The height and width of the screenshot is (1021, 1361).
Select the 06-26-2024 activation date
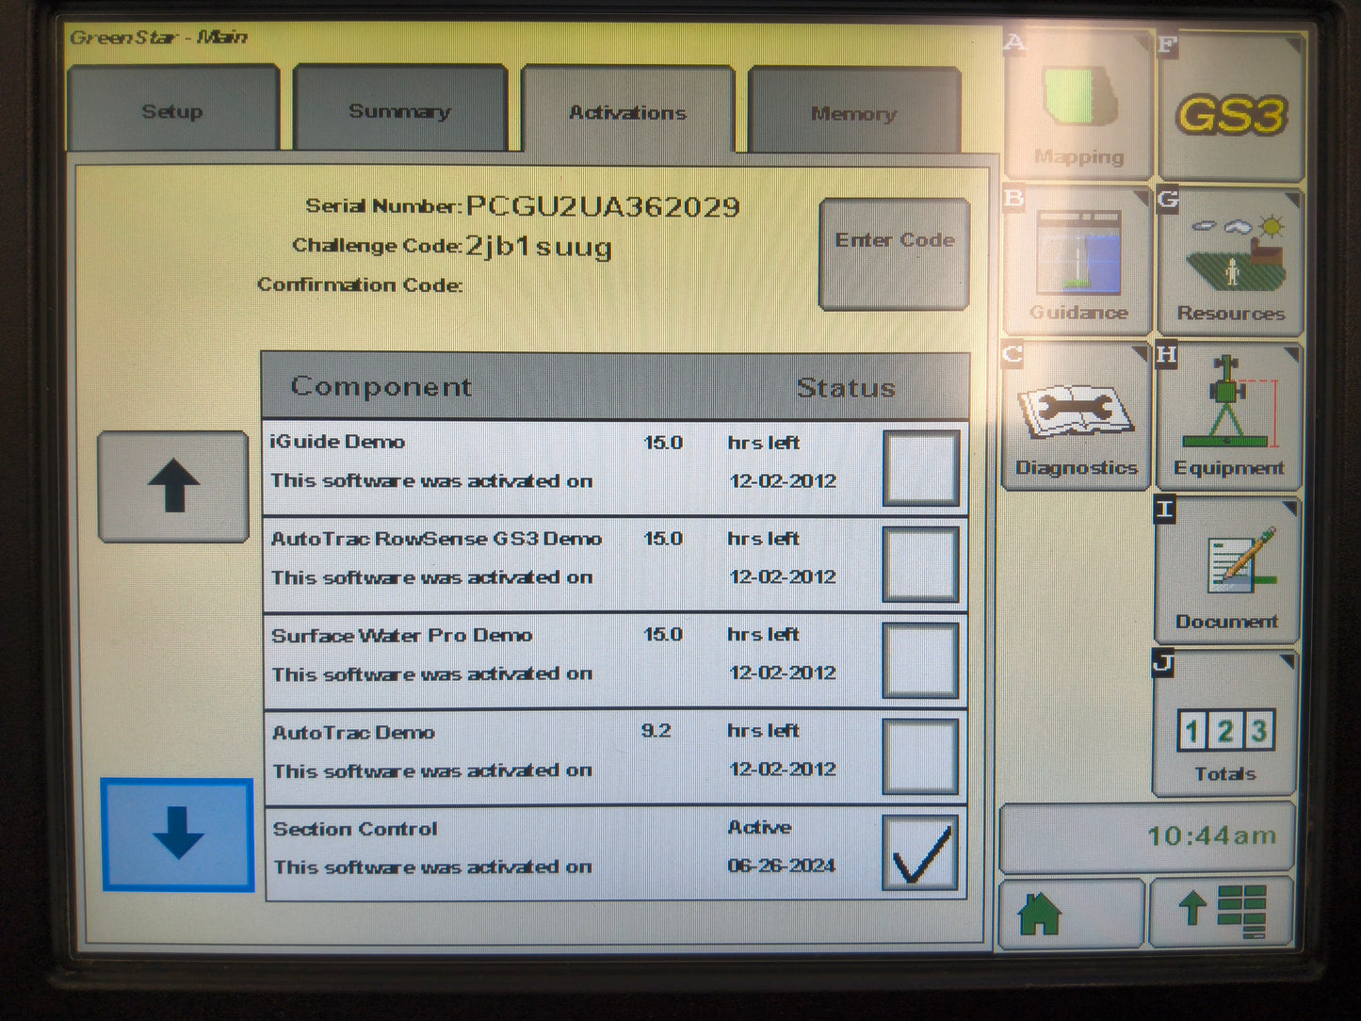coord(782,866)
